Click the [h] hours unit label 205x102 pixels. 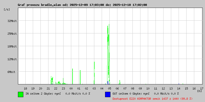point(200,91)
